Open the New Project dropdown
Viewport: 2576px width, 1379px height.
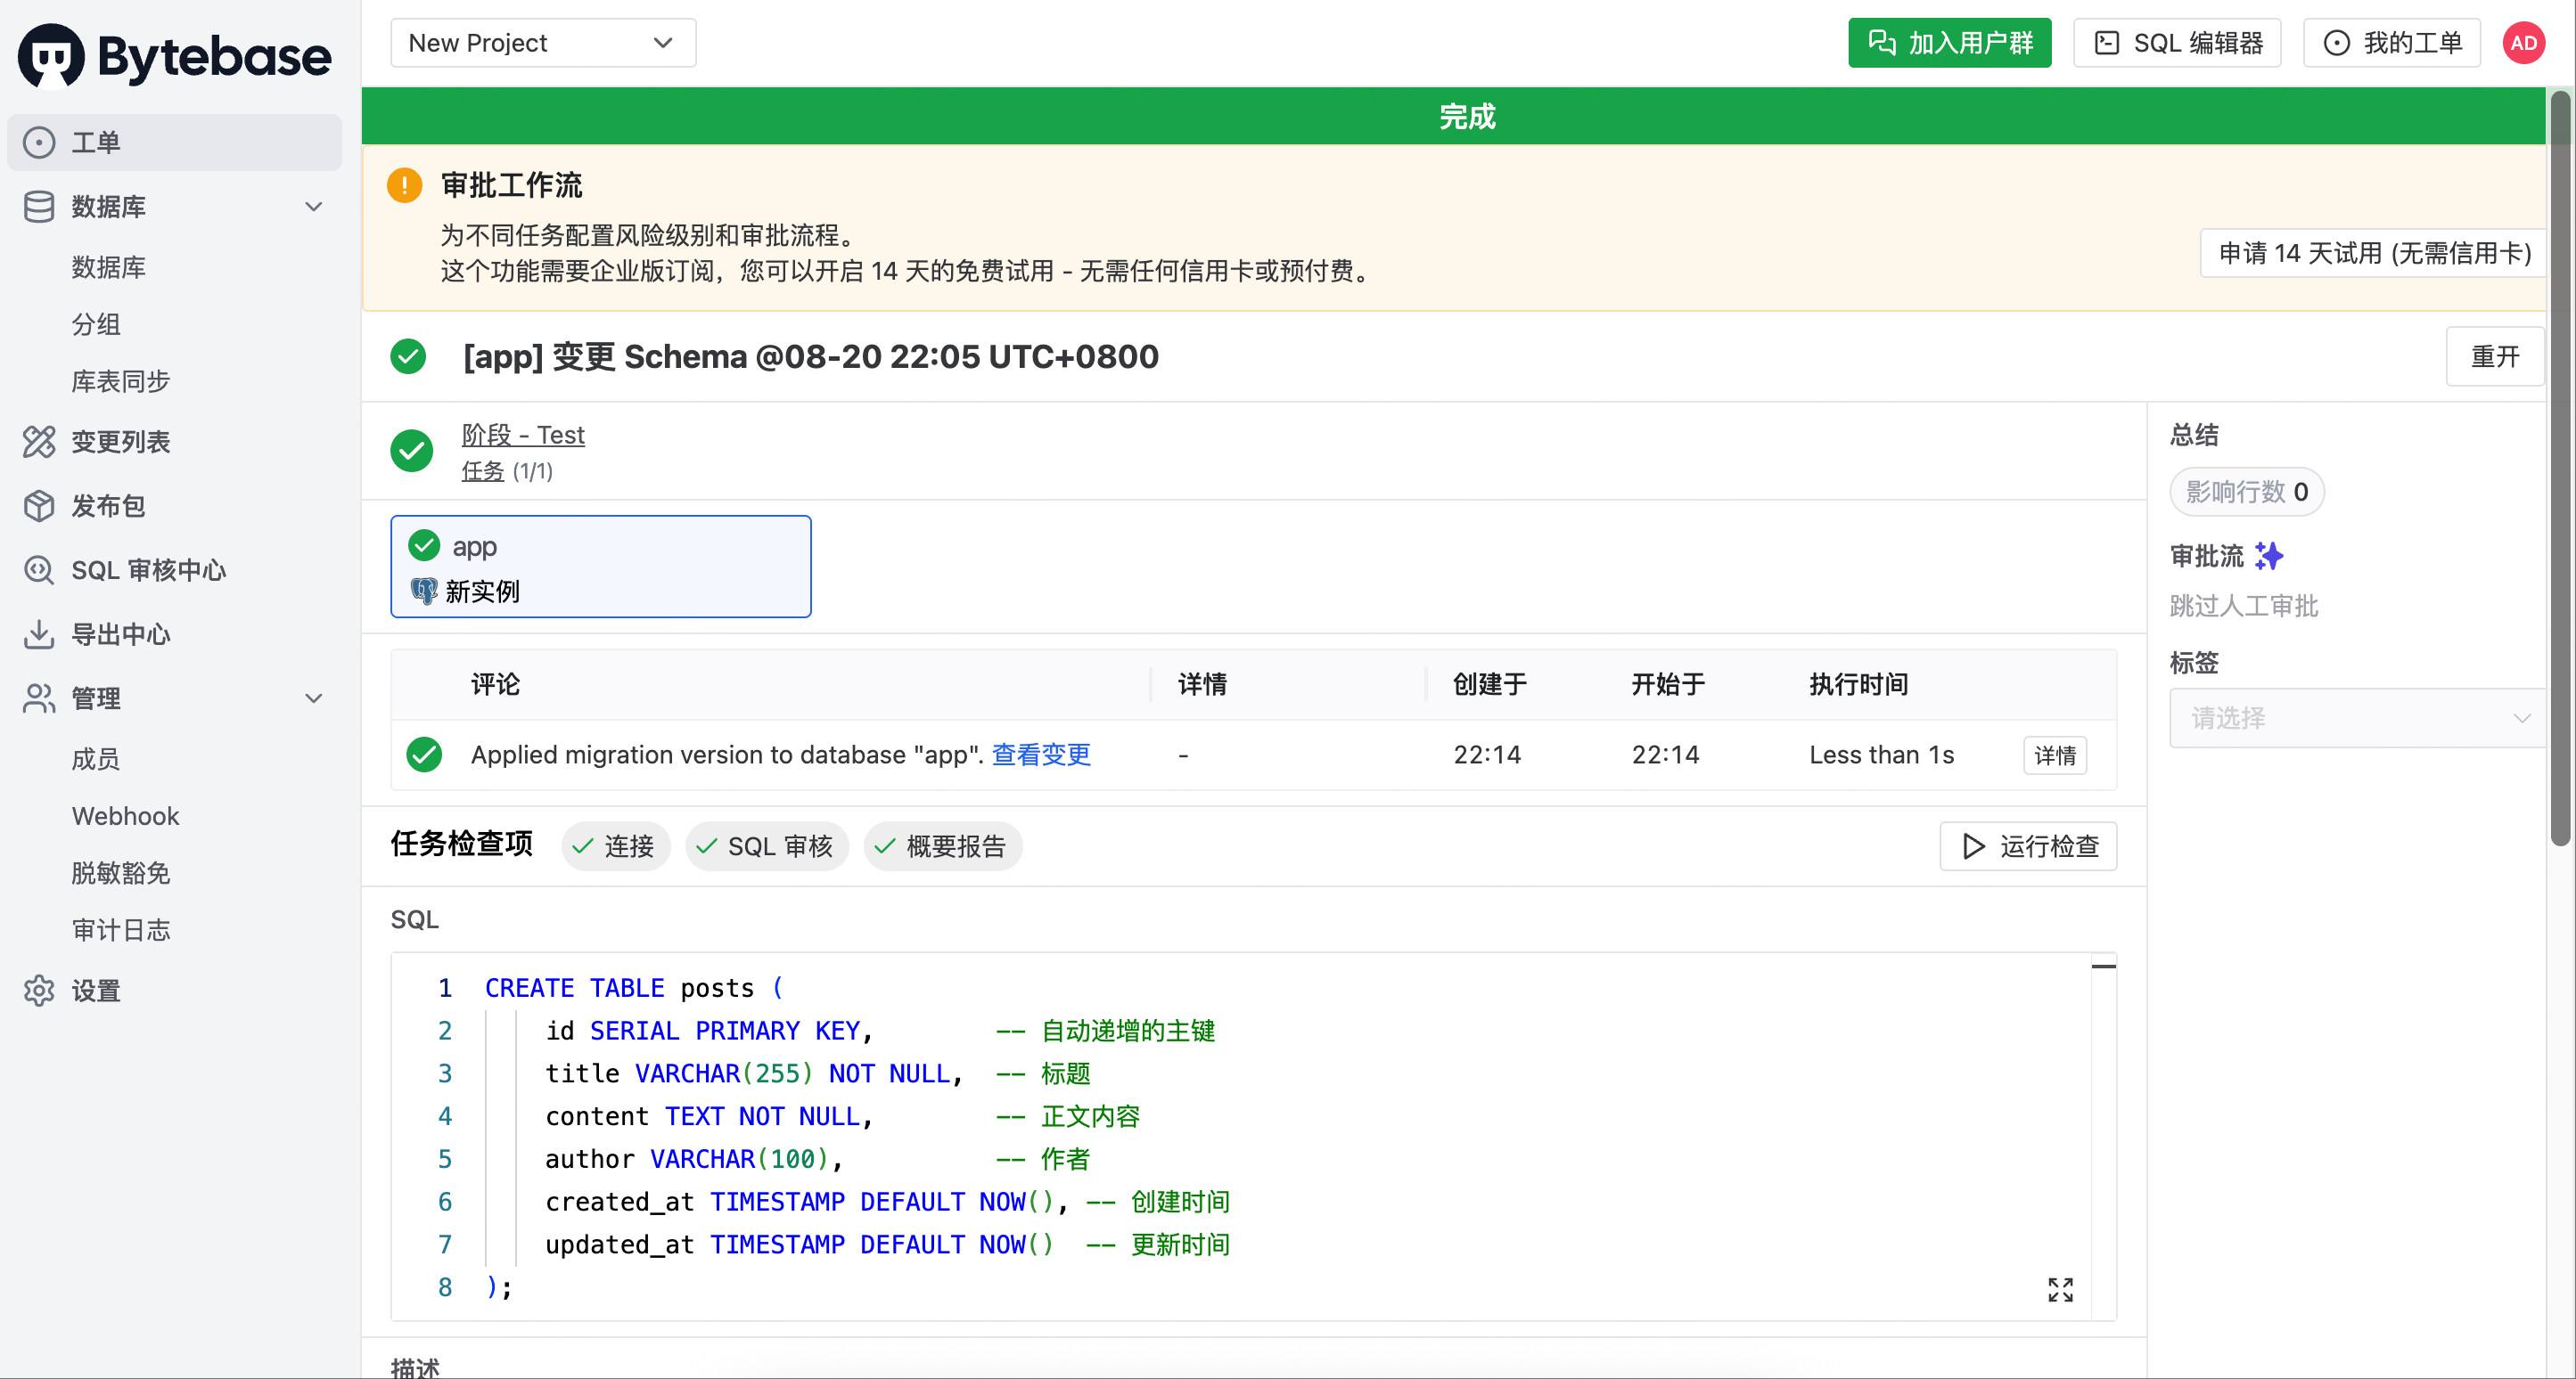click(543, 43)
